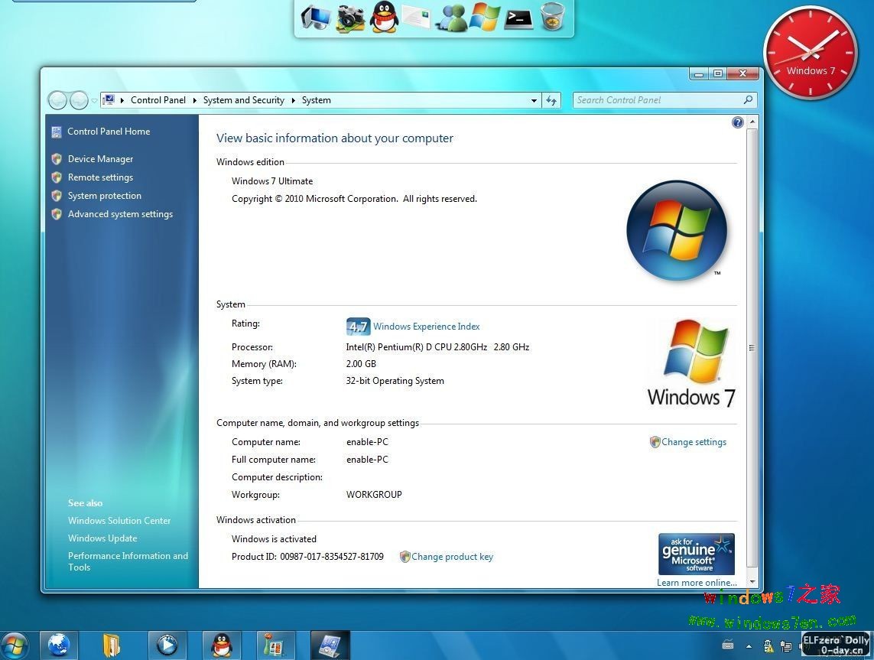Screen dimensions: 874x660
Task: Navigate to System and Security breadcrumb
Action: tap(244, 99)
